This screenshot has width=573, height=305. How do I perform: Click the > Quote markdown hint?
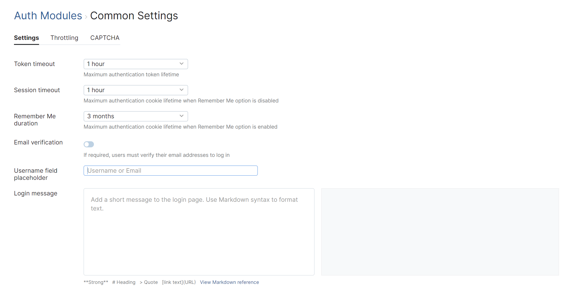[x=149, y=282]
